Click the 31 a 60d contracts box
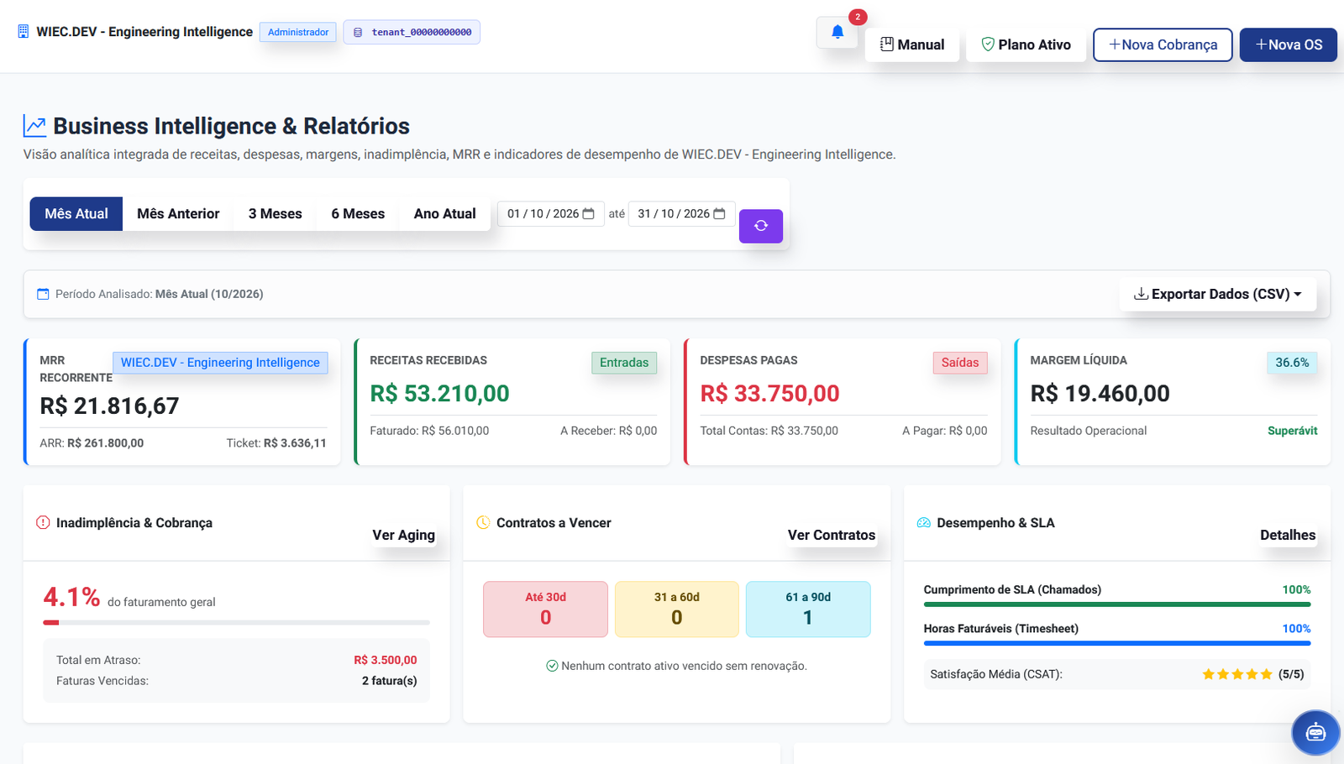The image size is (1344, 764). [x=677, y=610]
